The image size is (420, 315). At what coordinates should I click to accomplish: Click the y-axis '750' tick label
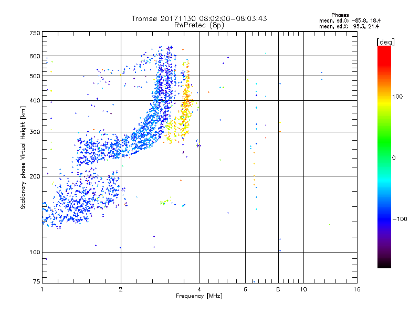35,33
